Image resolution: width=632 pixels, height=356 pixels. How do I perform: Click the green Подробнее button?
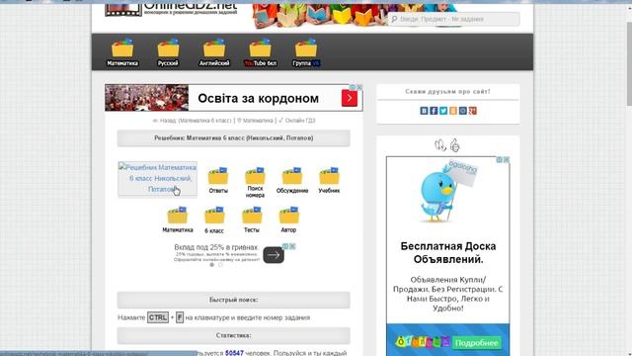pos(476,343)
